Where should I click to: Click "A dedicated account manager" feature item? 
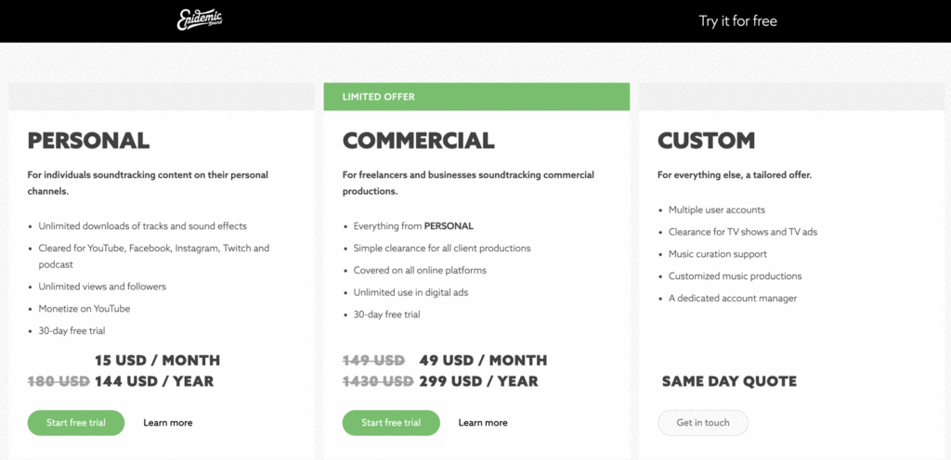tap(733, 299)
